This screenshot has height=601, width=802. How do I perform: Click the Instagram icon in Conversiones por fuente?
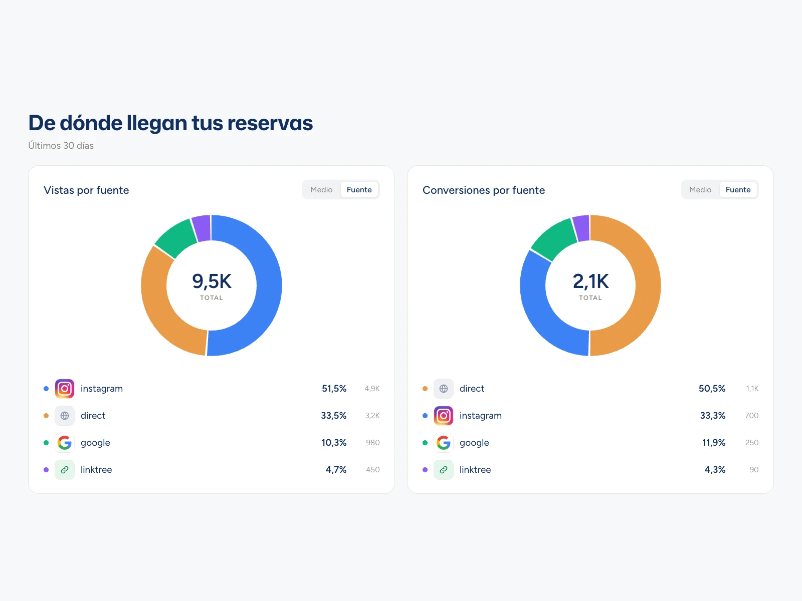tap(444, 416)
